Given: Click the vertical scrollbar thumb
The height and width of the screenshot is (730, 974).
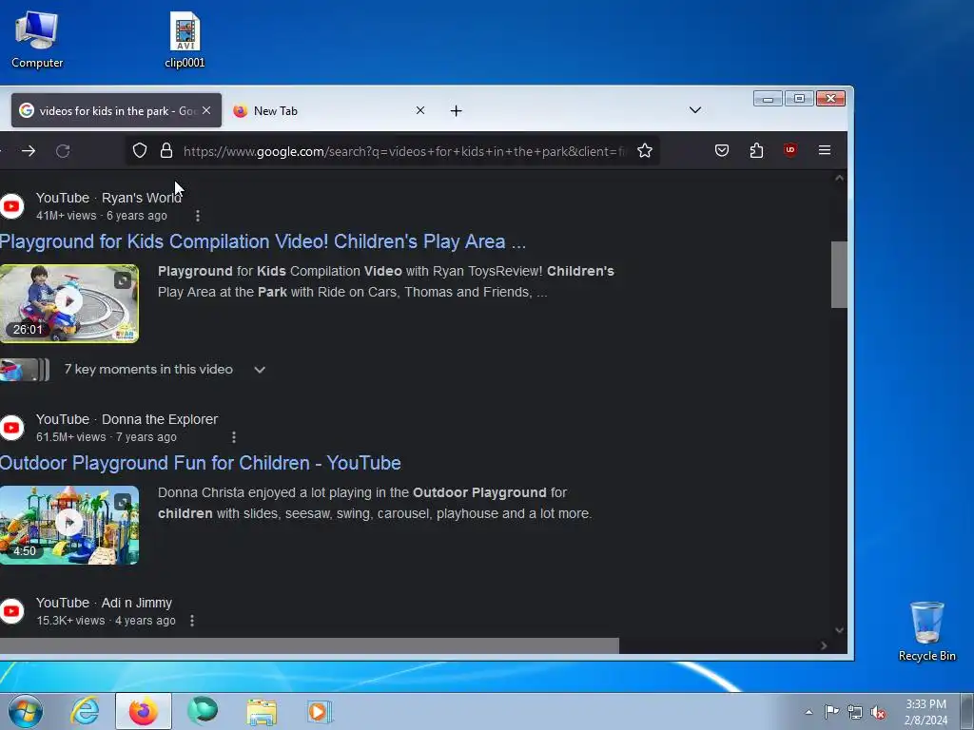Looking at the screenshot, I should point(839,275).
